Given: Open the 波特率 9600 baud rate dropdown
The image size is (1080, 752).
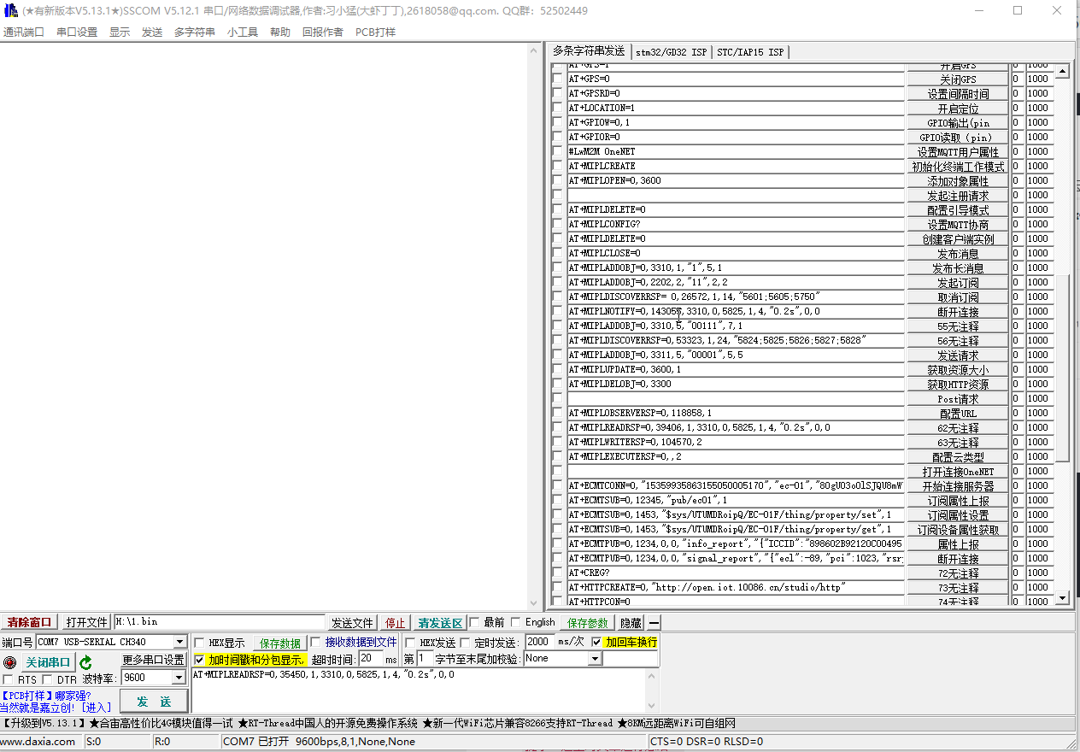Looking at the screenshot, I should [179, 678].
